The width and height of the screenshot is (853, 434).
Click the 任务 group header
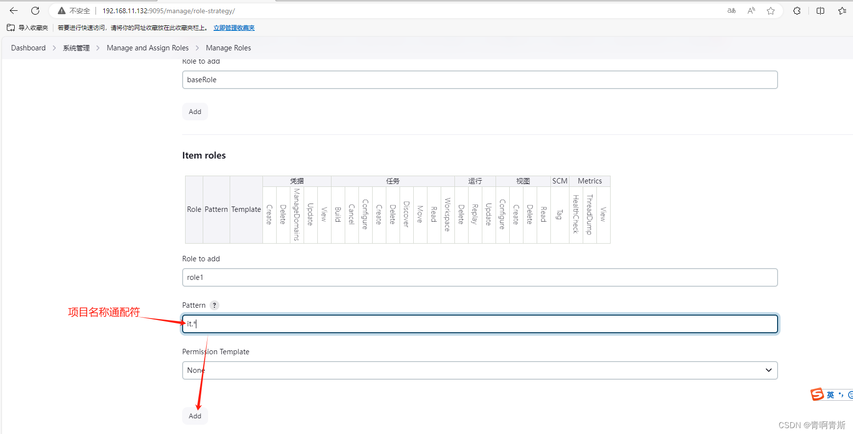[x=393, y=181]
